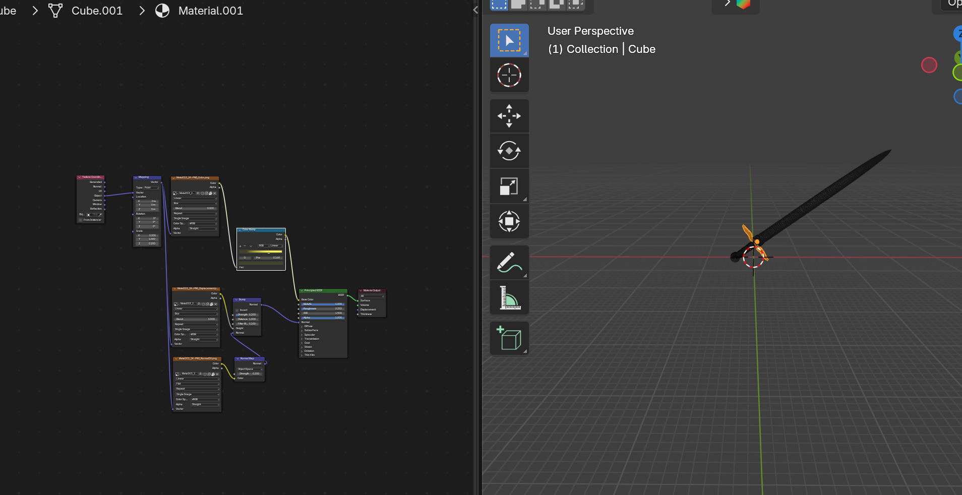The height and width of the screenshot is (495, 962).
Task: Select the Color Ramp node header
Action: click(x=261, y=230)
